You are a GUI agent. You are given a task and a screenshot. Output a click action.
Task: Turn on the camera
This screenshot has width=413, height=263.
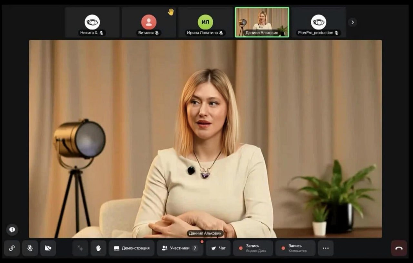(x=48, y=248)
